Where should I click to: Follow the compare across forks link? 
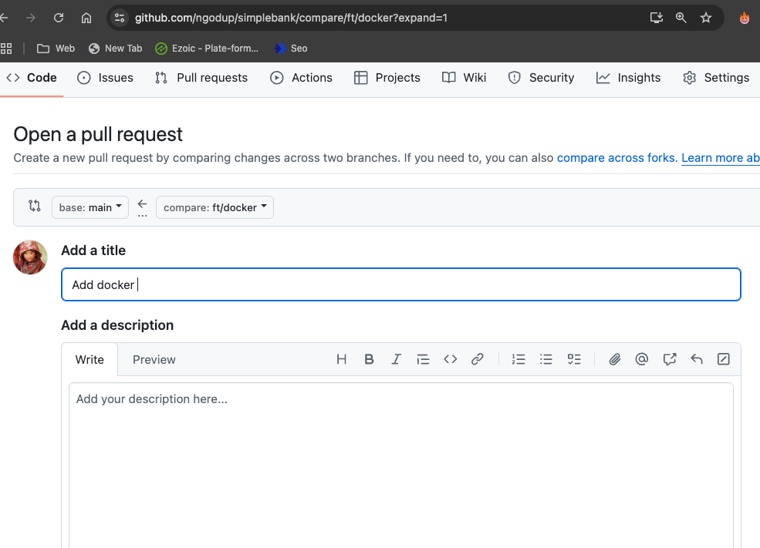[616, 158]
